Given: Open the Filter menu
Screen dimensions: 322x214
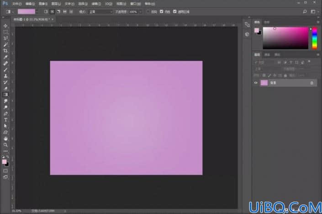Looking at the screenshot, I should [x=96, y=4].
